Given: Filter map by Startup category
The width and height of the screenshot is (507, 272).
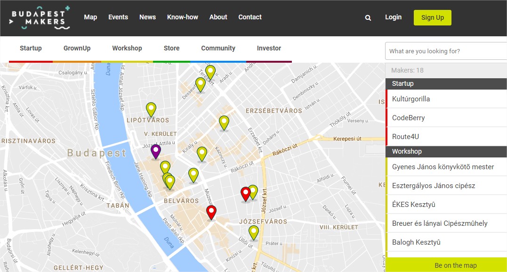Looking at the screenshot, I should (31, 48).
